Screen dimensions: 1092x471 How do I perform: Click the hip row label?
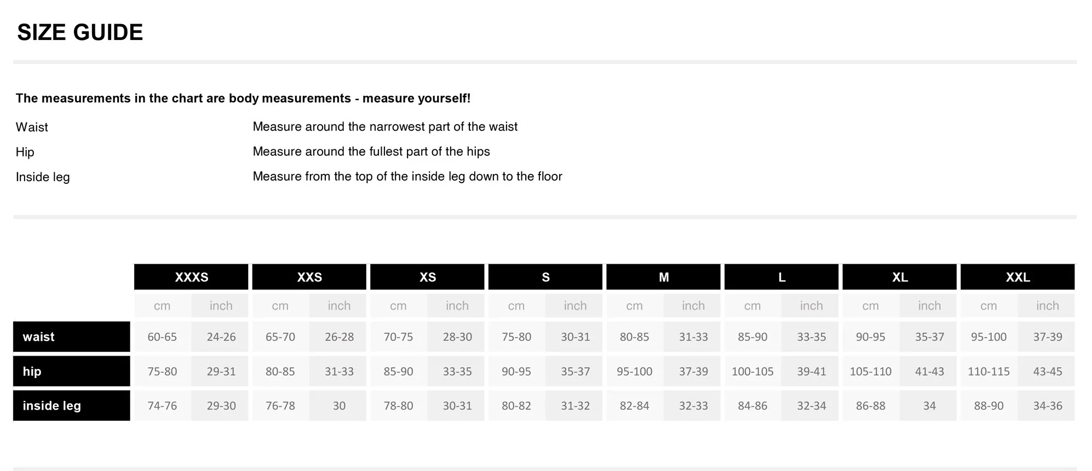(x=72, y=371)
